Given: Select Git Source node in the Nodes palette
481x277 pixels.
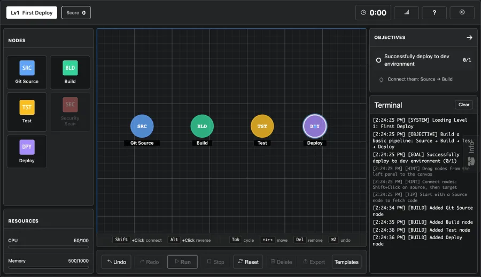Looking at the screenshot, I should (27, 72).
